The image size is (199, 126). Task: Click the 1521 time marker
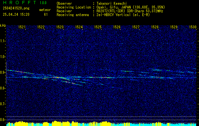[x=22, y=27]
